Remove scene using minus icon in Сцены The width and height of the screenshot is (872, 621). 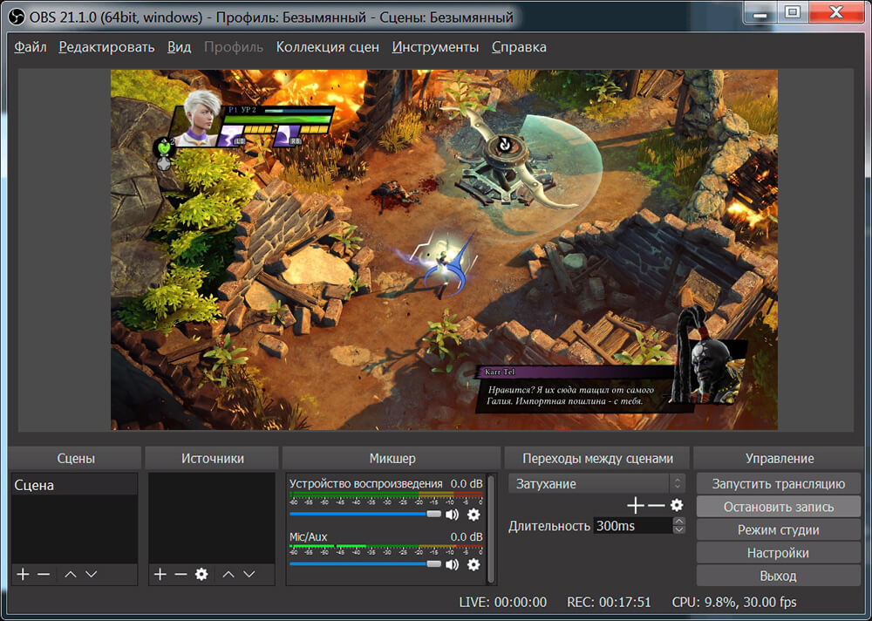pyautogui.click(x=44, y=574)
